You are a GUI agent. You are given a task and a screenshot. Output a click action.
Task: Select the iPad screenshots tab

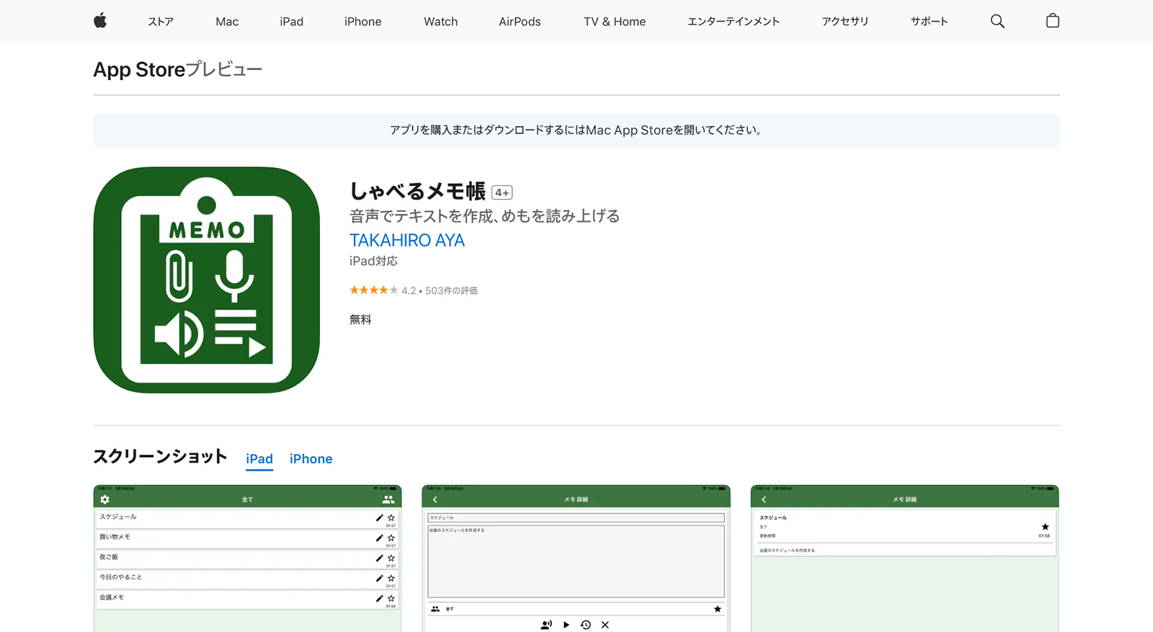coord(259,459)
